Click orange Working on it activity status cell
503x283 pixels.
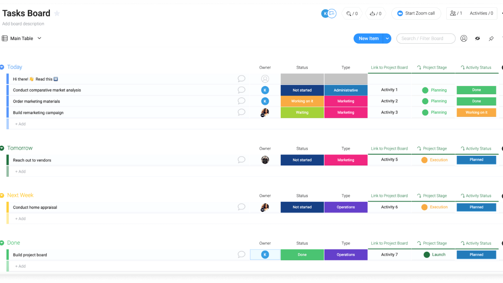476,112
